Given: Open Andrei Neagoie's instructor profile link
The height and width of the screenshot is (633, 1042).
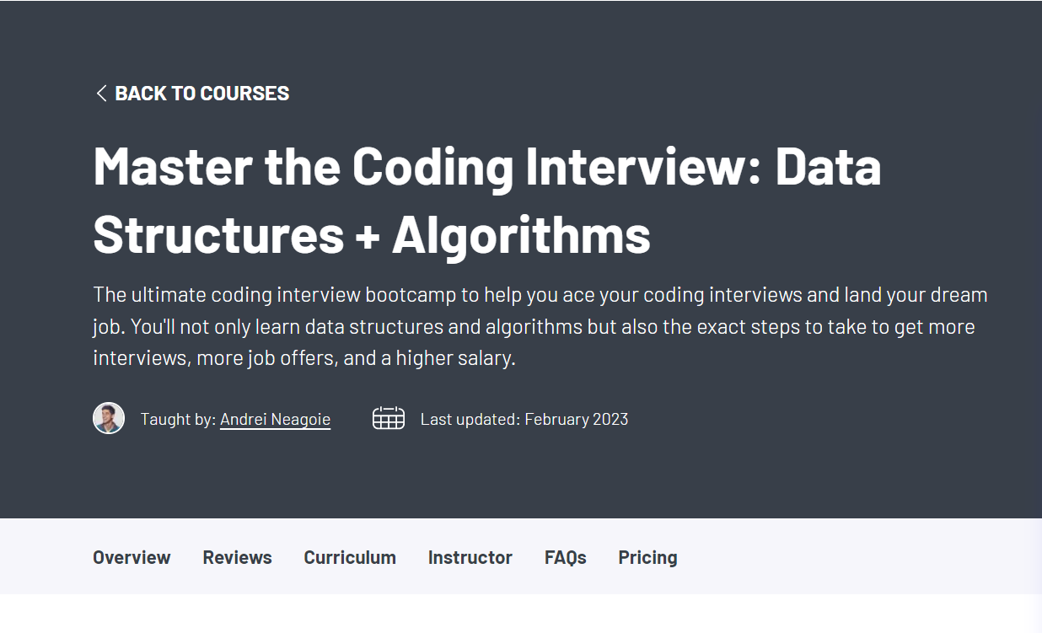Looking at the screenshot, I should click(x=275, y=419).
